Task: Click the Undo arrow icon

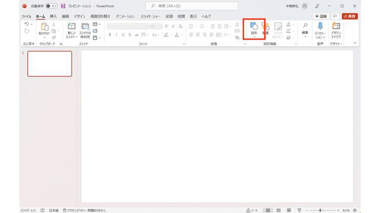Action: coord(27,24)
